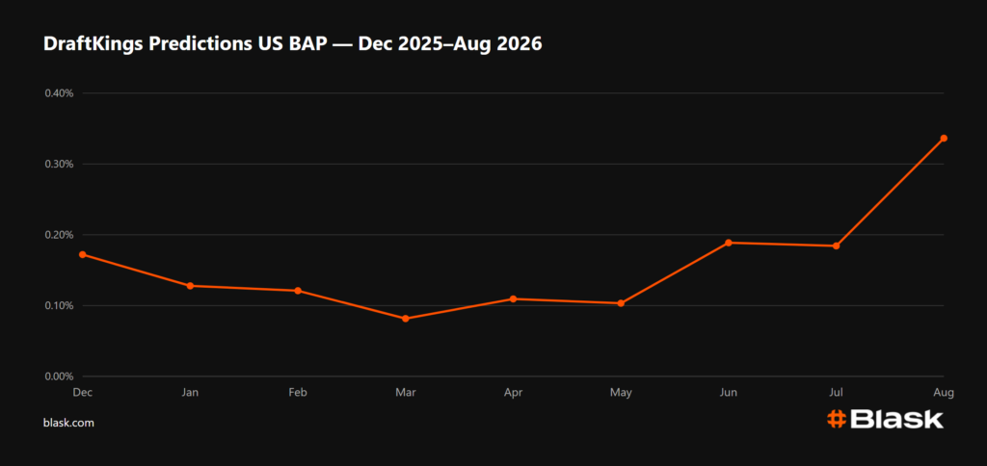The width and height of the screenshot is (987, 466).
Task: Select the Dec data point on the line
Action: pos(83,255)
